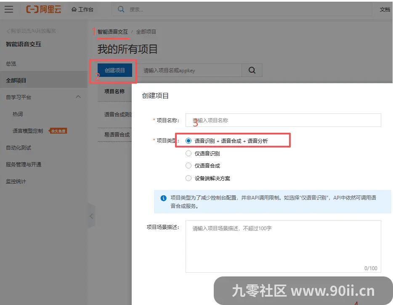Open 自动化测试 in the sidebar
This screenshot has width=393, height=305.
click(19, 147)
